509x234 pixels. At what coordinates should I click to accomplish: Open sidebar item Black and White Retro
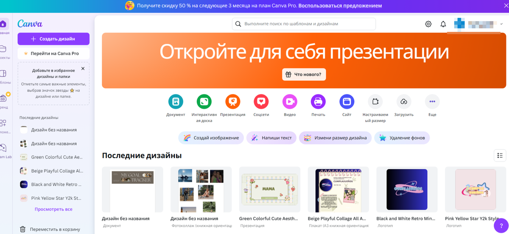point(53,184)
